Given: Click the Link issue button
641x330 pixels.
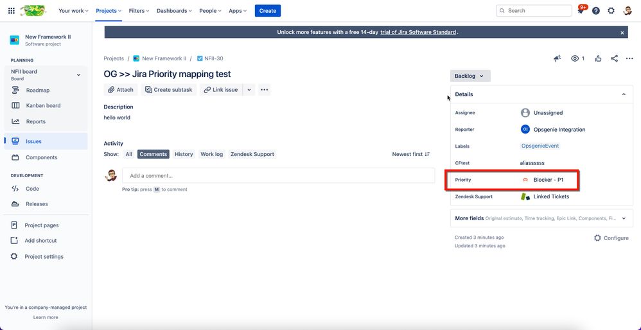Looking at the screenshot, I should [221, 89].
